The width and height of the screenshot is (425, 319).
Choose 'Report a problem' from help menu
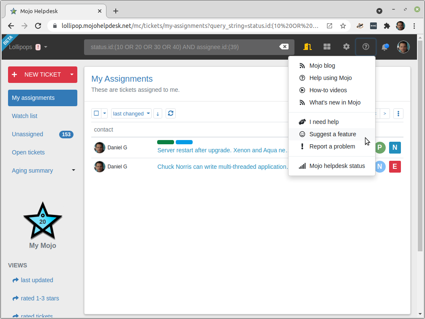click(x=332, y=146)
